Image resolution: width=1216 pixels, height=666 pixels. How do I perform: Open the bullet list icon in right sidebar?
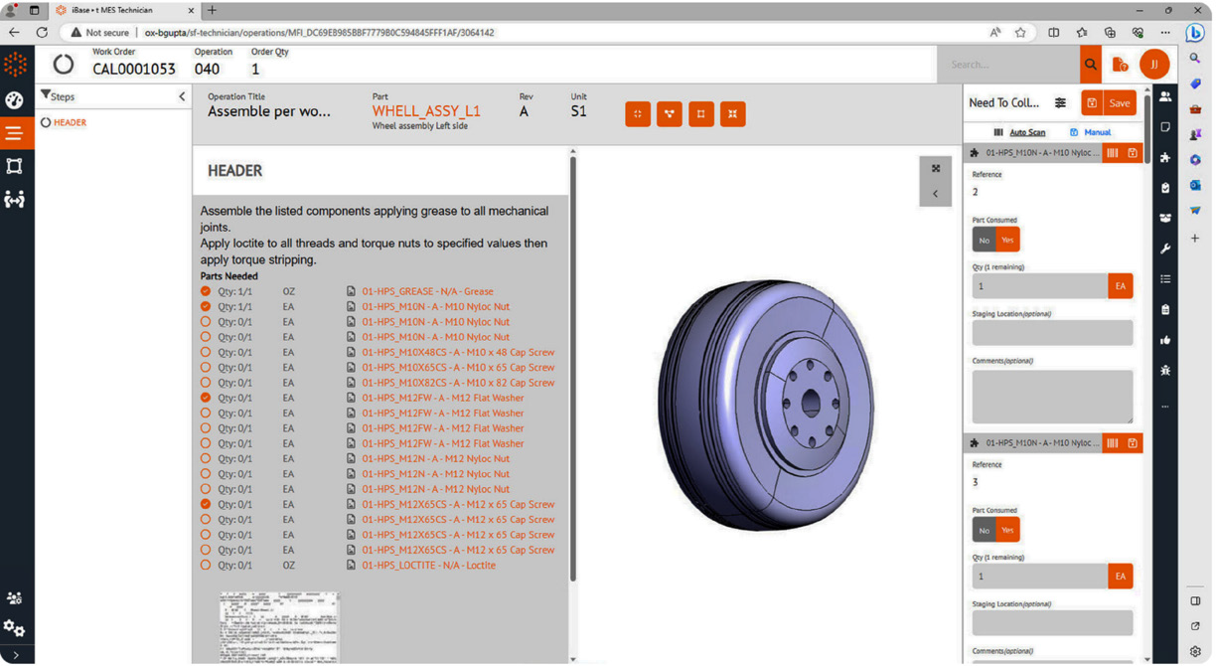click(x=1165, y=279)
